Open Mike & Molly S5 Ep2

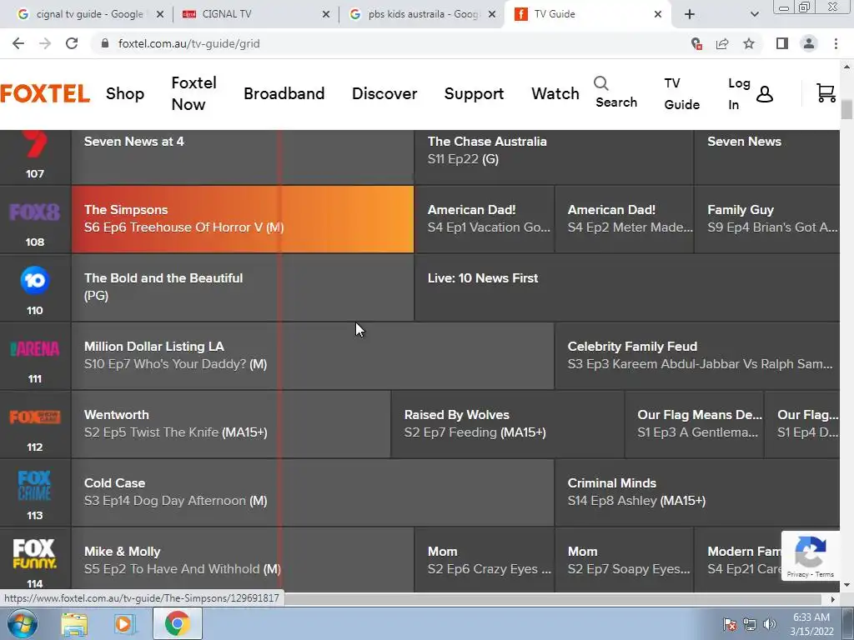[243, 559]
